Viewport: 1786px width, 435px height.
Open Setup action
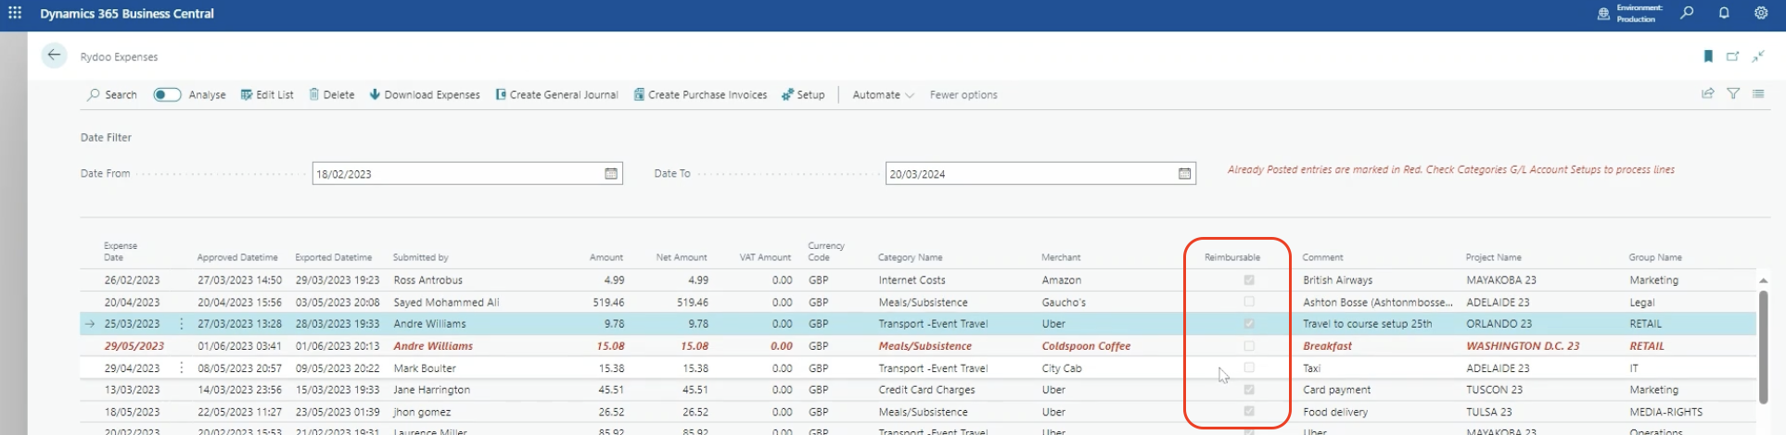click(x=803, y=94)
